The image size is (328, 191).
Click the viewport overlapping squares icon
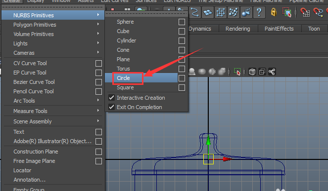point(262,72)
